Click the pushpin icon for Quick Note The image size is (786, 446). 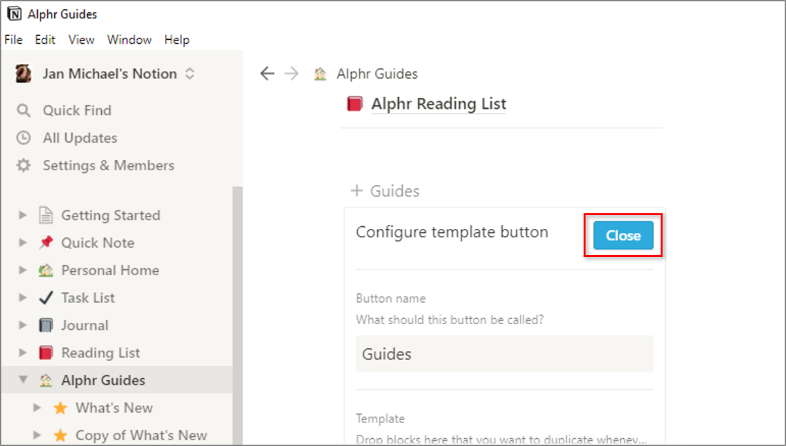[x=46, y=243]
